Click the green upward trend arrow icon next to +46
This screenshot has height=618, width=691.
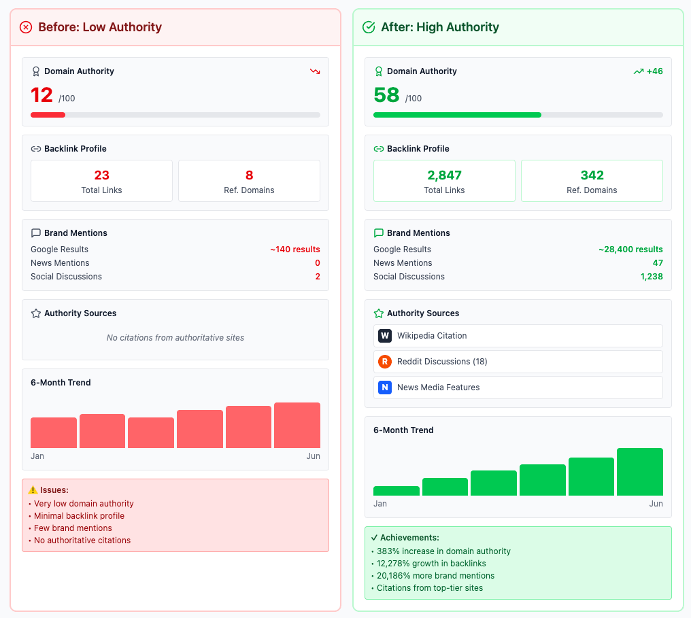(639, 71)
